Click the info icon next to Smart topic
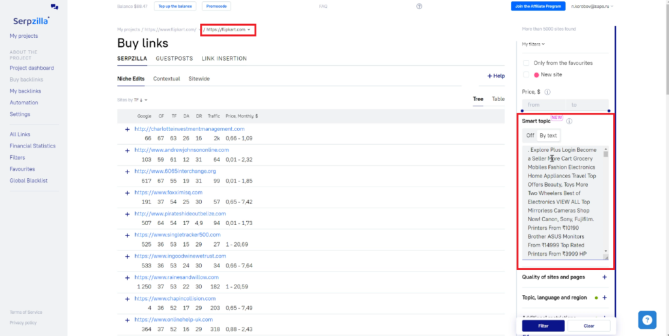The height and width of the screenshot is (336, 669). click(x=569, y=121)
